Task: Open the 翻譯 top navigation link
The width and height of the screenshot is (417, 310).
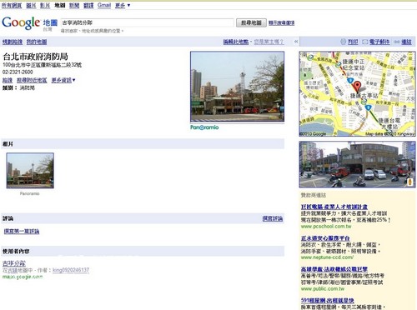Action: [88, 5]
